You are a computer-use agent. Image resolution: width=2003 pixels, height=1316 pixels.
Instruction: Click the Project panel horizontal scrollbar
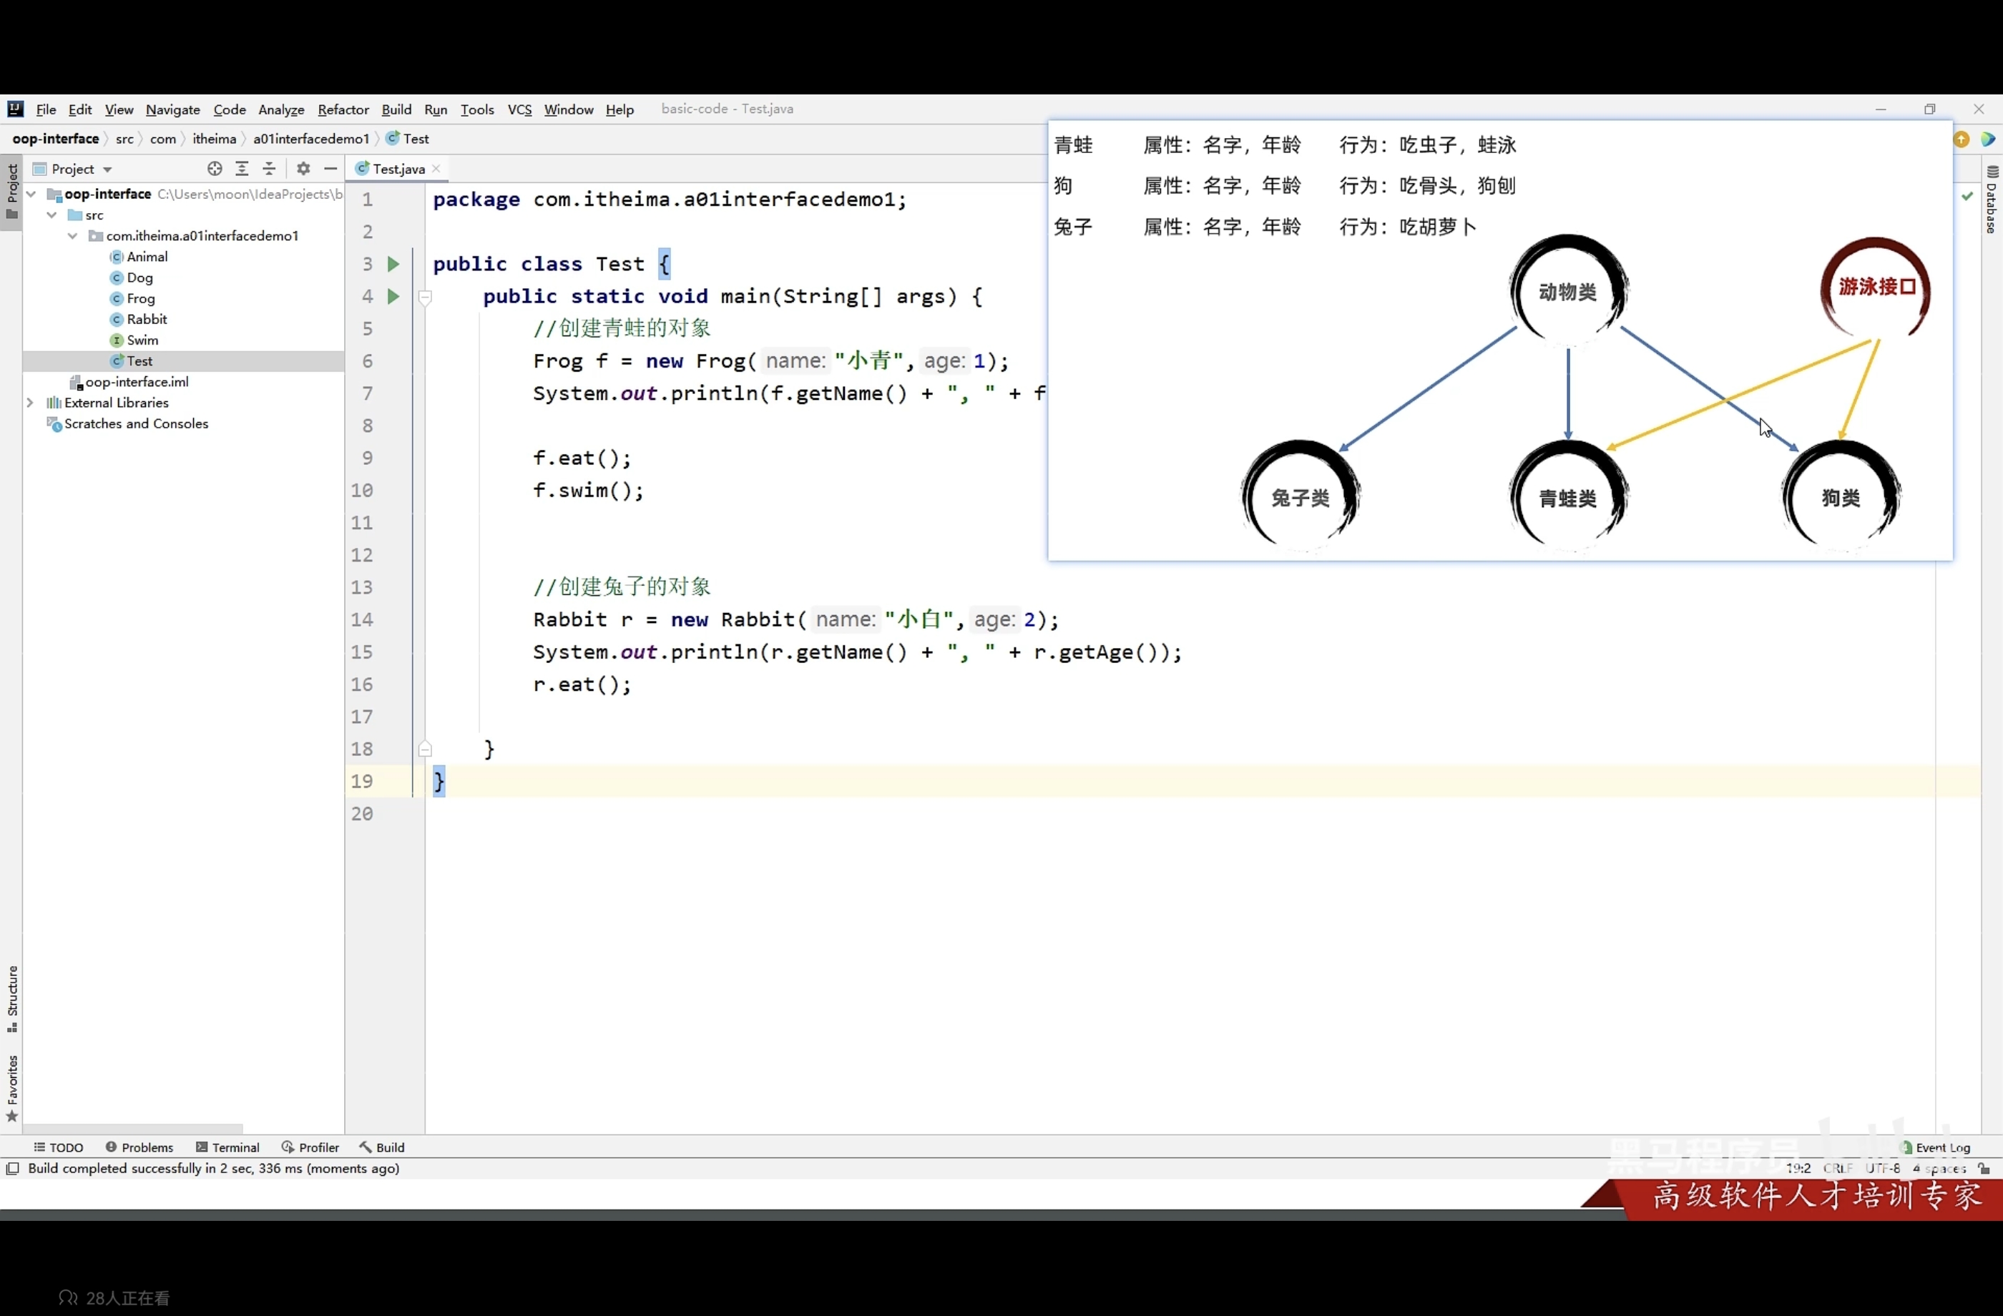click(x=134, y=1129)
